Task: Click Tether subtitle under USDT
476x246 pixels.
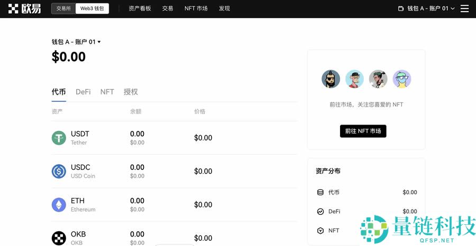Action: [x=79, y=143]
